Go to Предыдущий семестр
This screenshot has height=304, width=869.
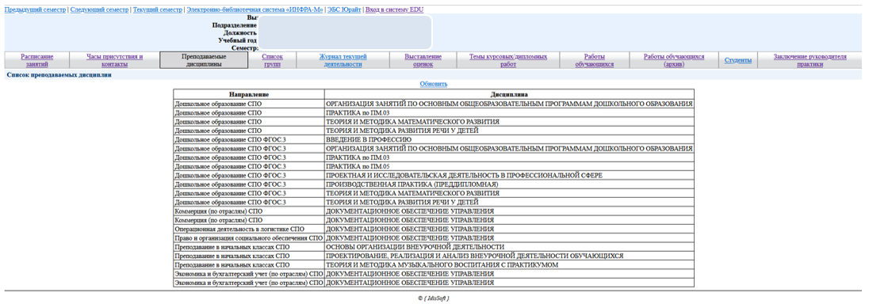[x=34, y=10]
